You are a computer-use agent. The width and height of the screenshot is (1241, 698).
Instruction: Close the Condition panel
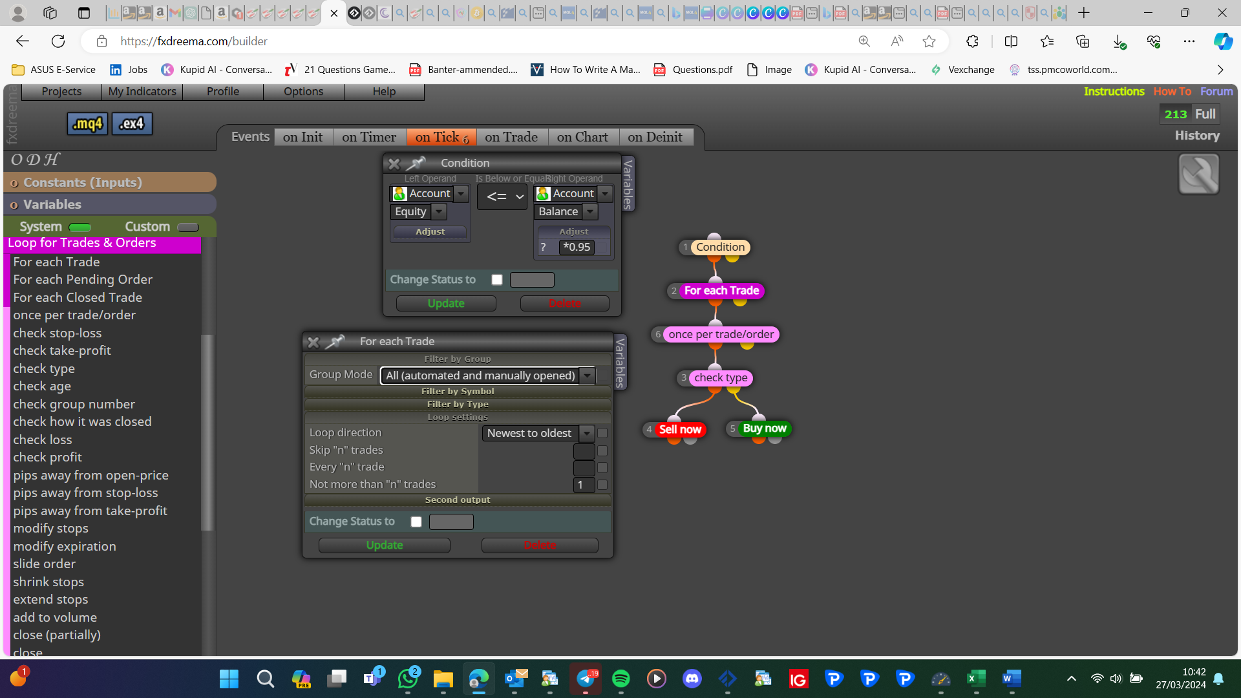(394, 164)
